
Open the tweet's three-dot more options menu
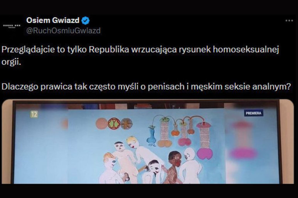[289, 20]
